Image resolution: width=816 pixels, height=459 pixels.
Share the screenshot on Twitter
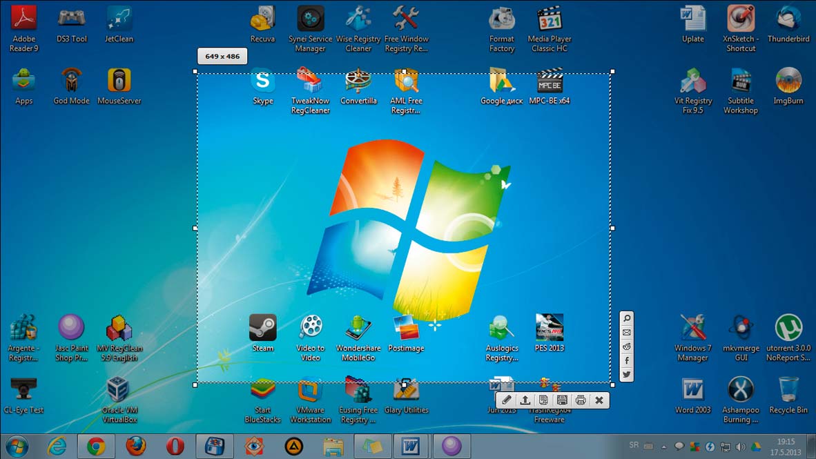click(x=627, y=375)
